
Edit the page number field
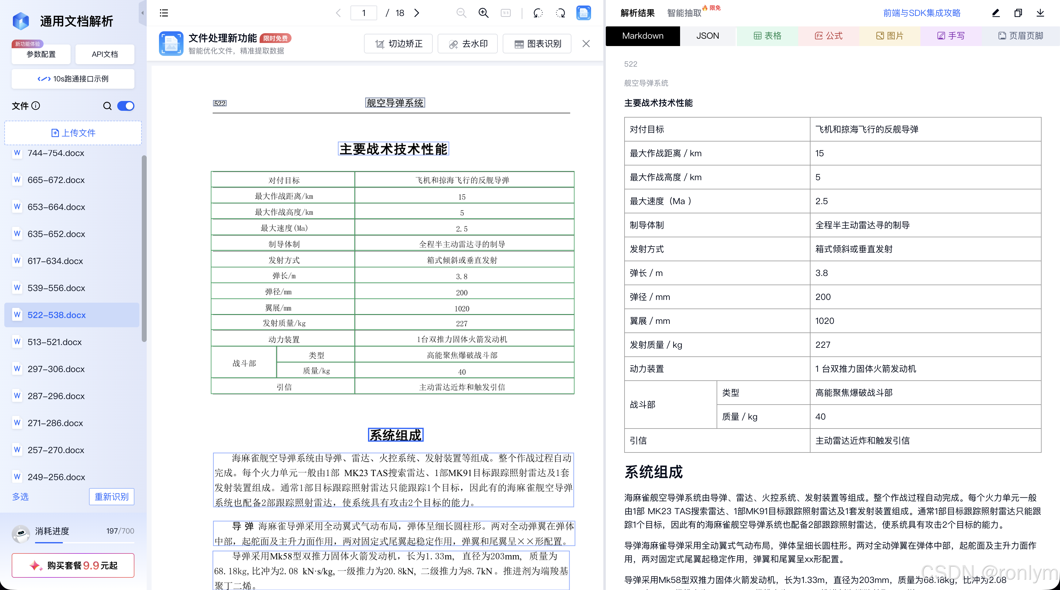(363, 13)
